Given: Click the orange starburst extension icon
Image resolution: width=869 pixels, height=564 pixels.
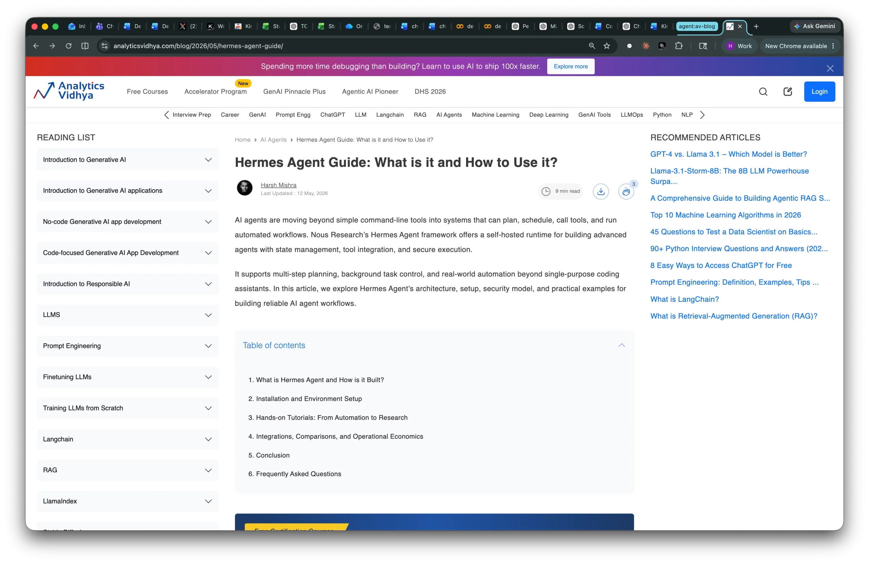Looking at the screenshot, I should [646, 46].
